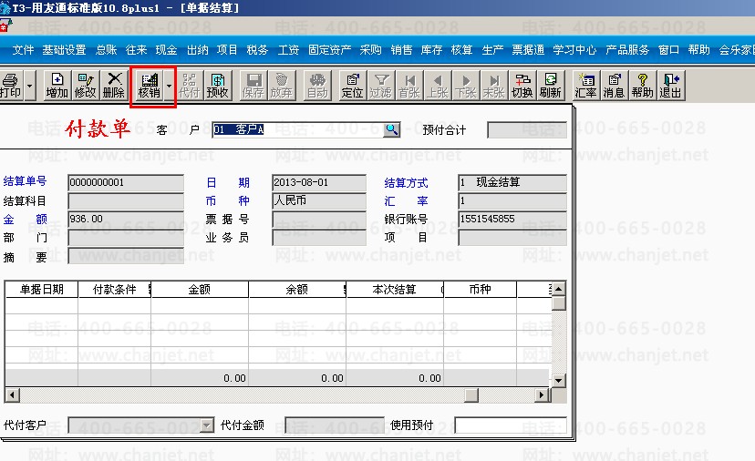Click the 增加 add toolbar icon

[57, 86]
